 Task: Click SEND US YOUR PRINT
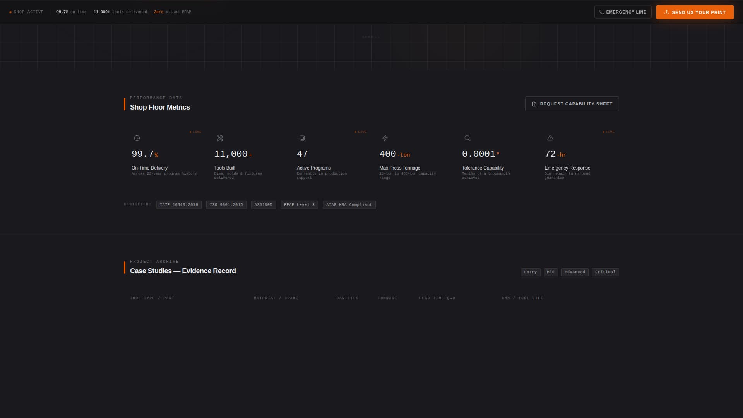(x=695, y=12)
